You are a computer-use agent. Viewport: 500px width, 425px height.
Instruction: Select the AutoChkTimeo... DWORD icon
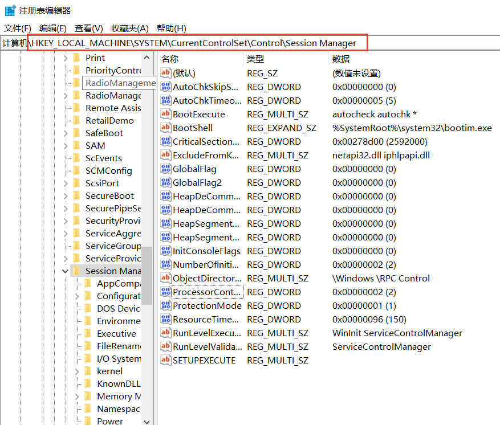(165, 100)
